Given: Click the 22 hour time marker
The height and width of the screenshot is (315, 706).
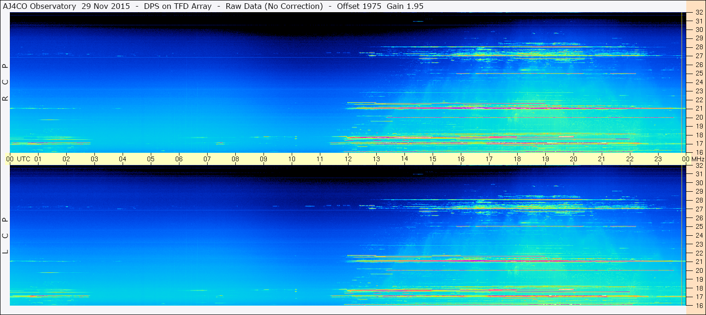Looking at the screenshot, I should tap(630, 159).
